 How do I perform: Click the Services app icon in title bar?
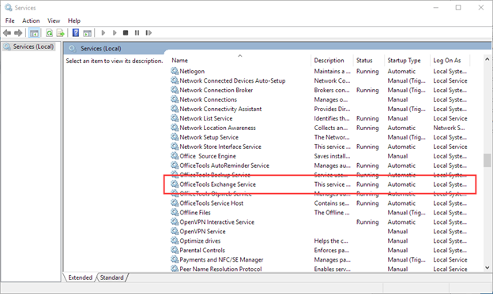click(8, 8)
